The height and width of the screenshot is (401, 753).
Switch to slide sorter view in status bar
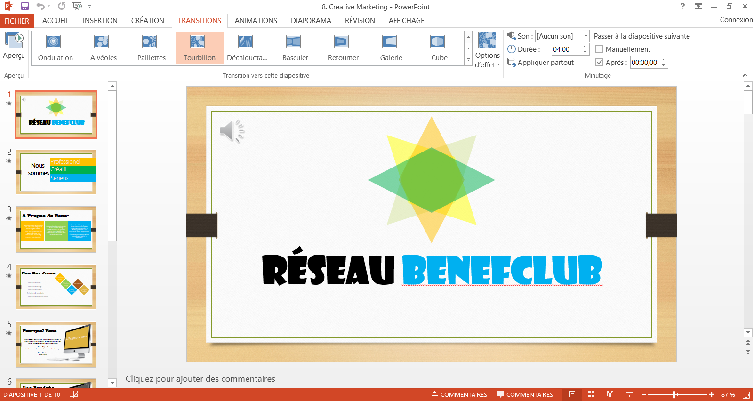tap(591, 394)
